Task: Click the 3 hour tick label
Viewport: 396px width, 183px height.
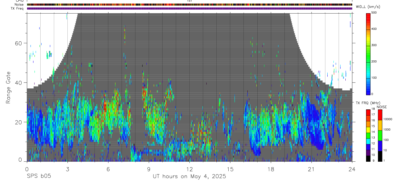Action: (67, 169)
